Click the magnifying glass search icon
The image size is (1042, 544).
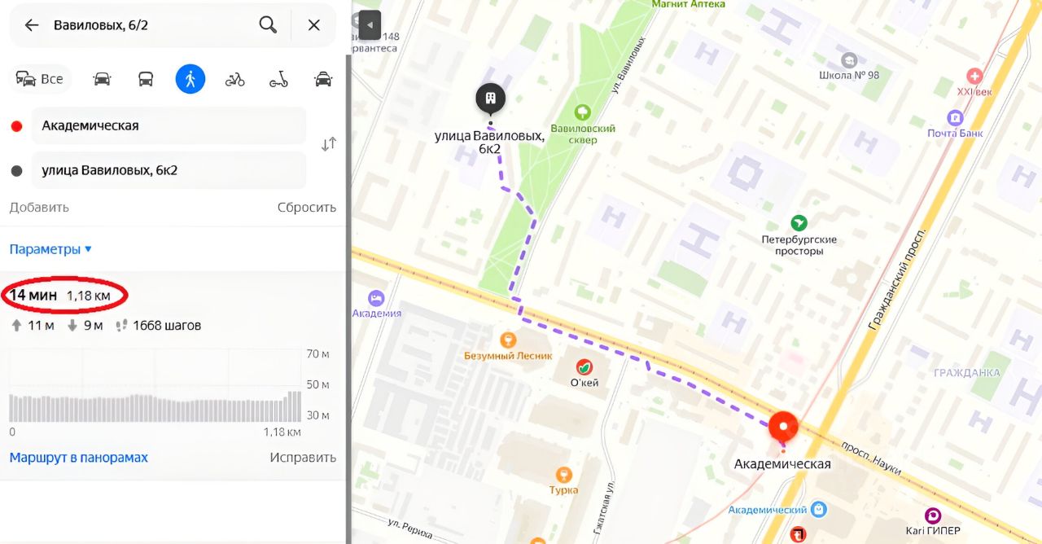point(268,24)
